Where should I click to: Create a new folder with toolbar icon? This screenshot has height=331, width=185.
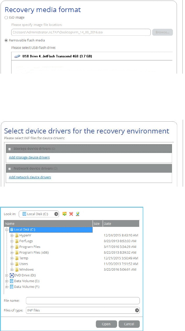point(65,214)
